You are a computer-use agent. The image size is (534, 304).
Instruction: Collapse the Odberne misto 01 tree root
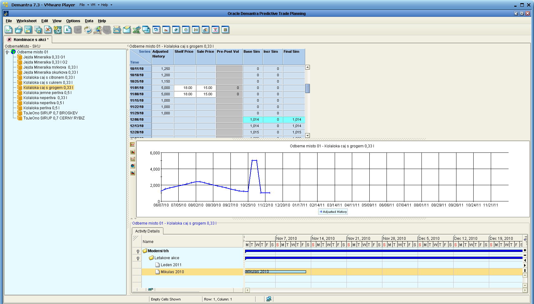click(x=7, y=52)
